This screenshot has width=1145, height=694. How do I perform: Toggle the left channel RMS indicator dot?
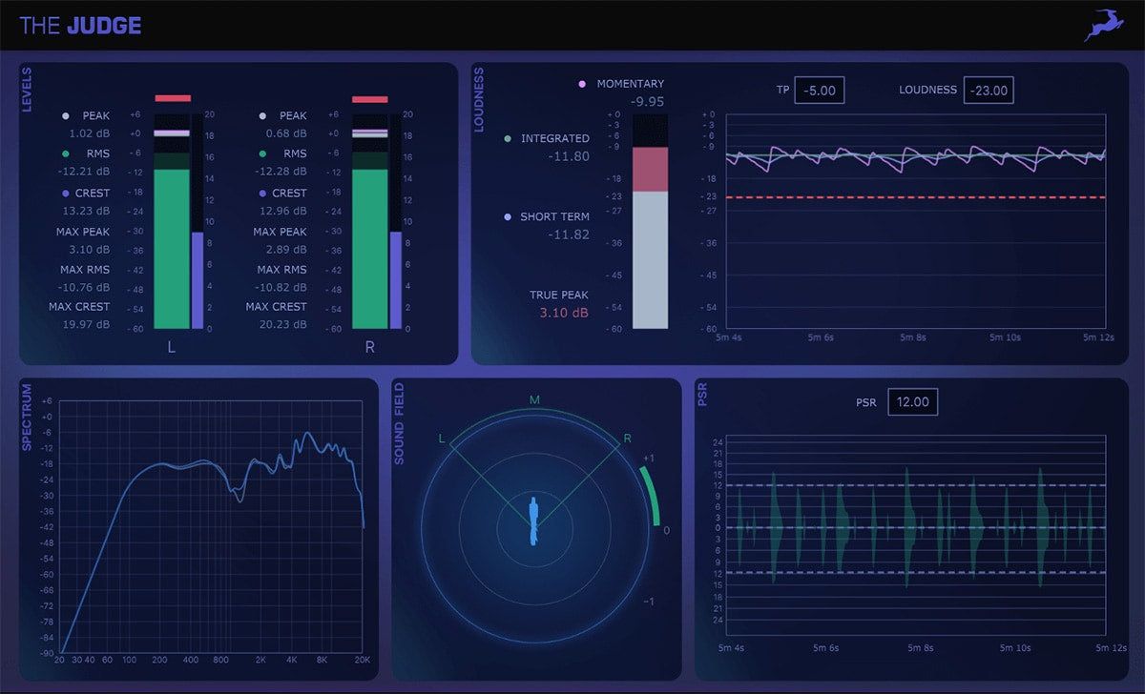[x=65, y=153]
